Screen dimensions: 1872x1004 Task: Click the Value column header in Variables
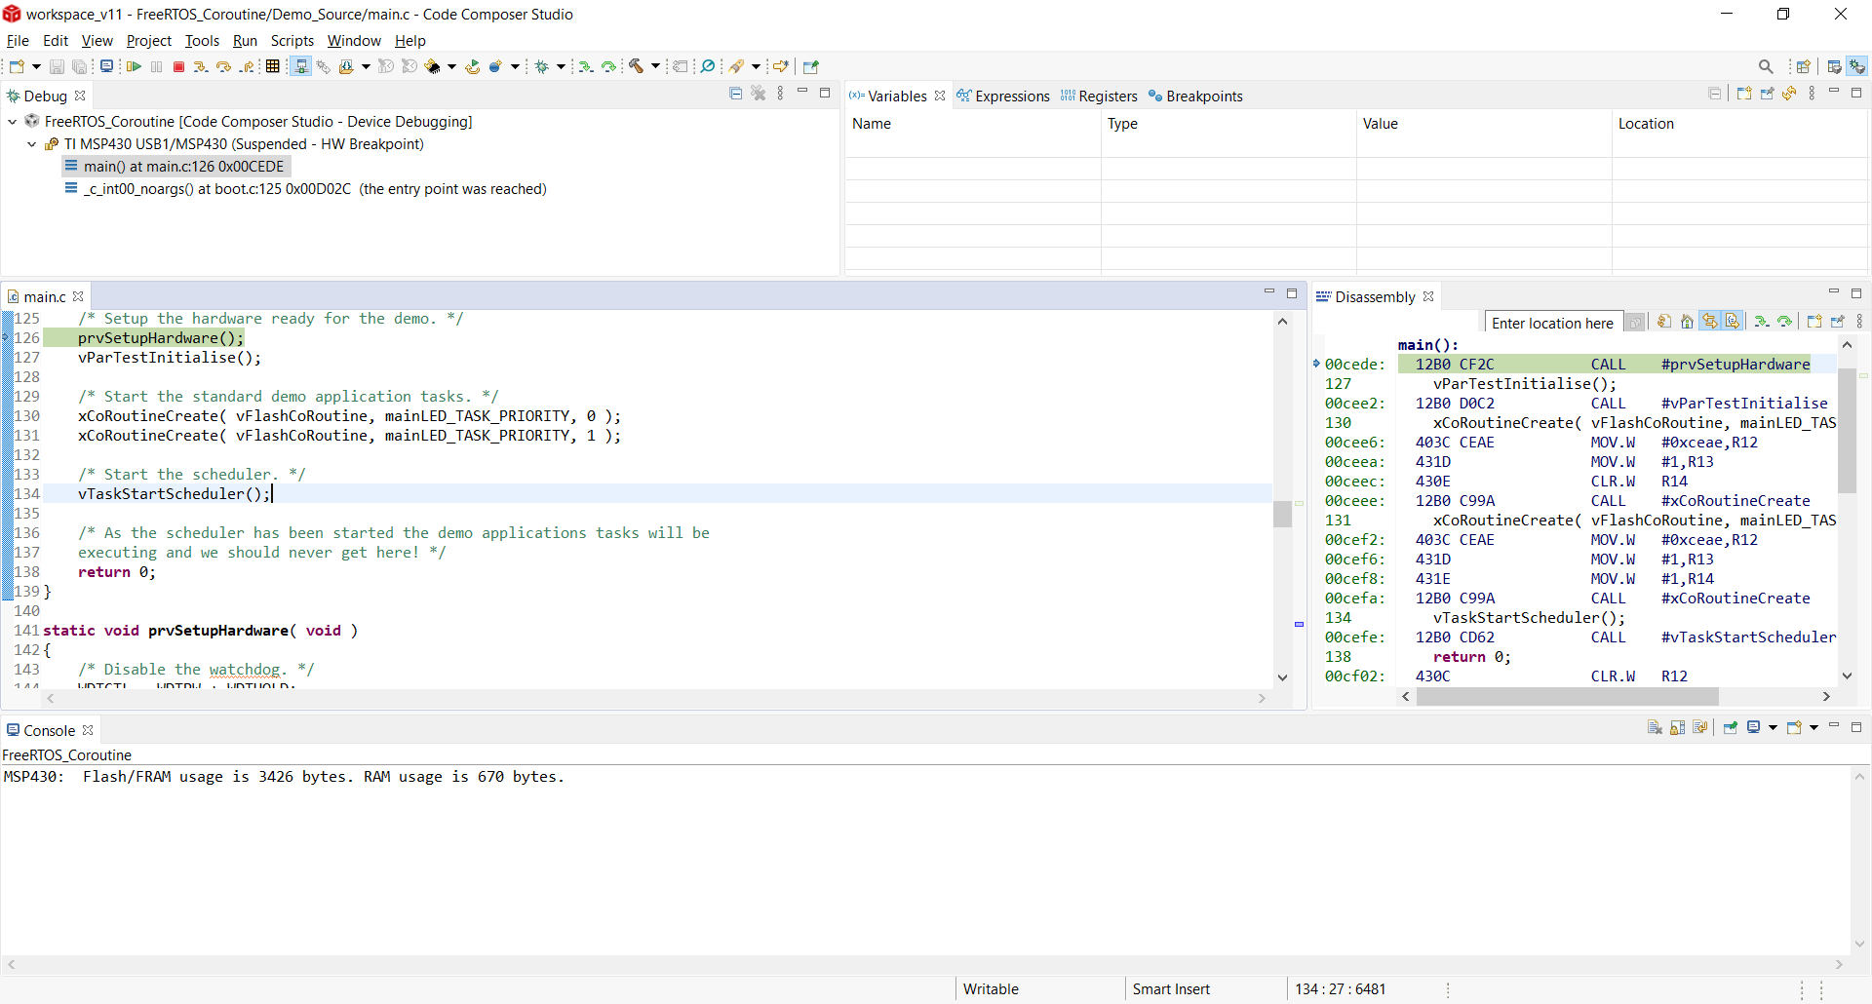coord(1484,124)
